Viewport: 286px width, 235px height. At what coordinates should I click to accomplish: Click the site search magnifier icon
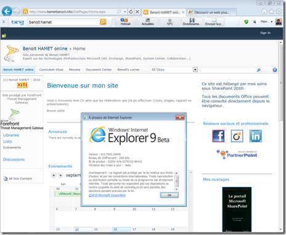click(258, 70)
